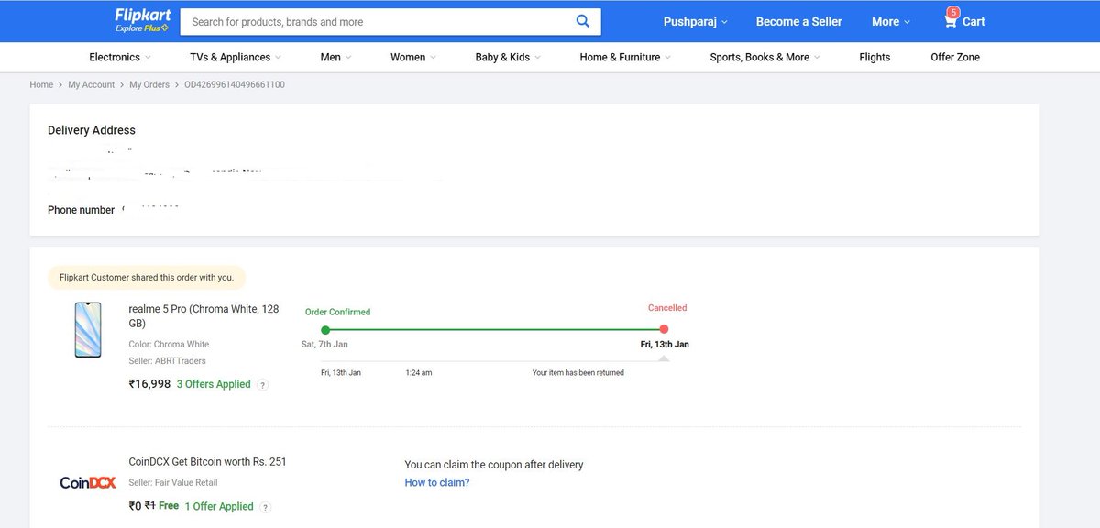Open the shopping cart icon

(951, 20)
